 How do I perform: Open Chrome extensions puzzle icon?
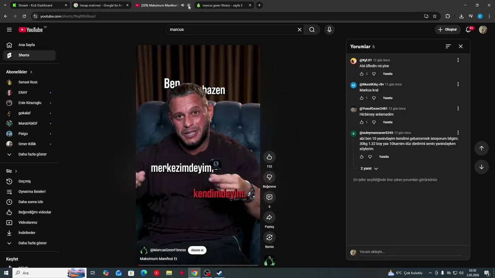(x=448, y=16)
